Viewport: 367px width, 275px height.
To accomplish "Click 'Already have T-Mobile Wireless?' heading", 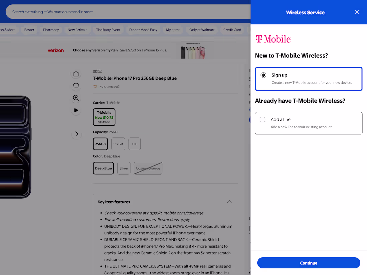I will click(x=300, y=101).
